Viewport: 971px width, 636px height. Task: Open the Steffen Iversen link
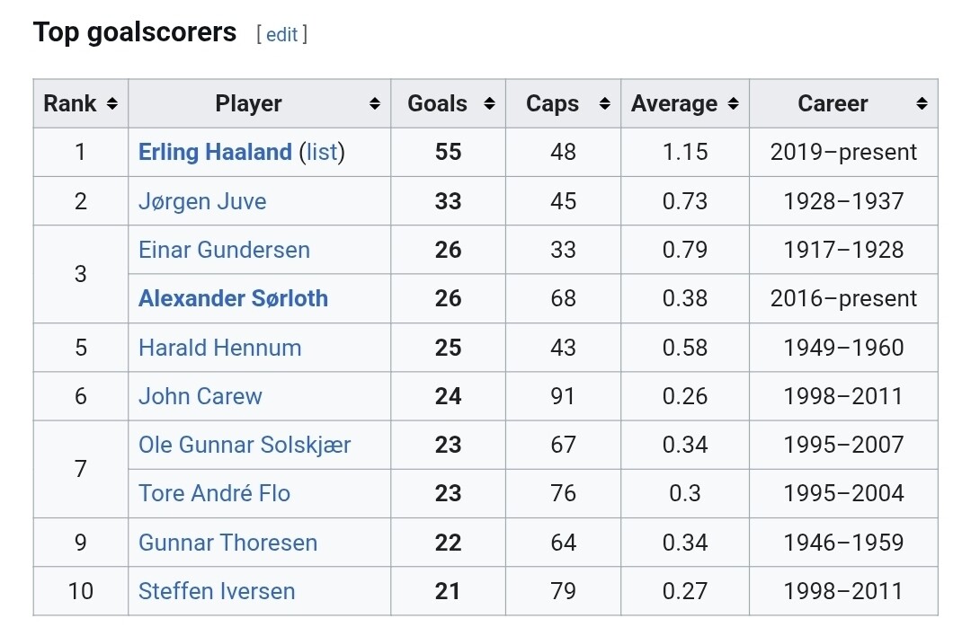pos(217,591)
